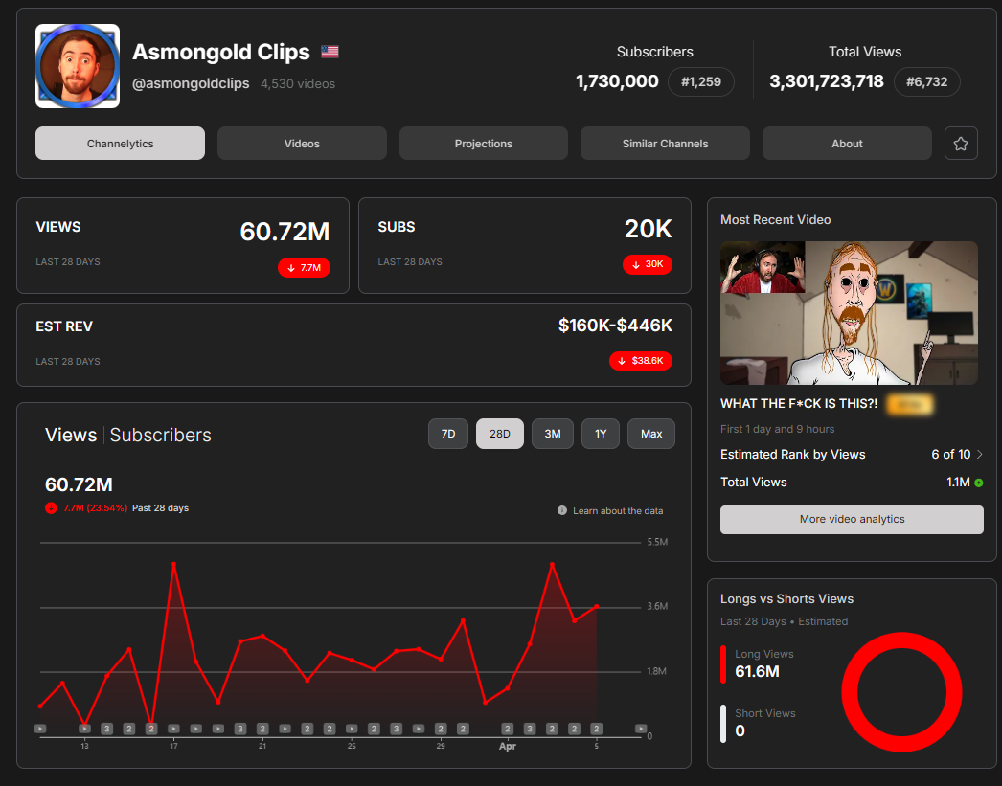Select the Max time range

[651, 435]
